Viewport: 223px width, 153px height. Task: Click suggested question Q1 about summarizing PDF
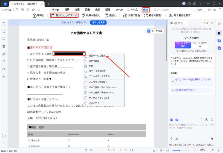(x=192, y=81)
